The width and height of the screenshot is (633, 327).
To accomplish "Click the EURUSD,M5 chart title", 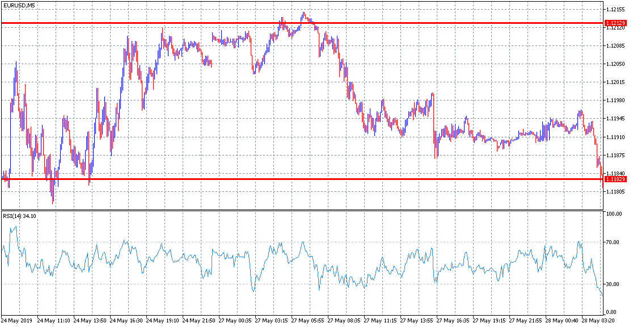I will click(x=18, y=5).
